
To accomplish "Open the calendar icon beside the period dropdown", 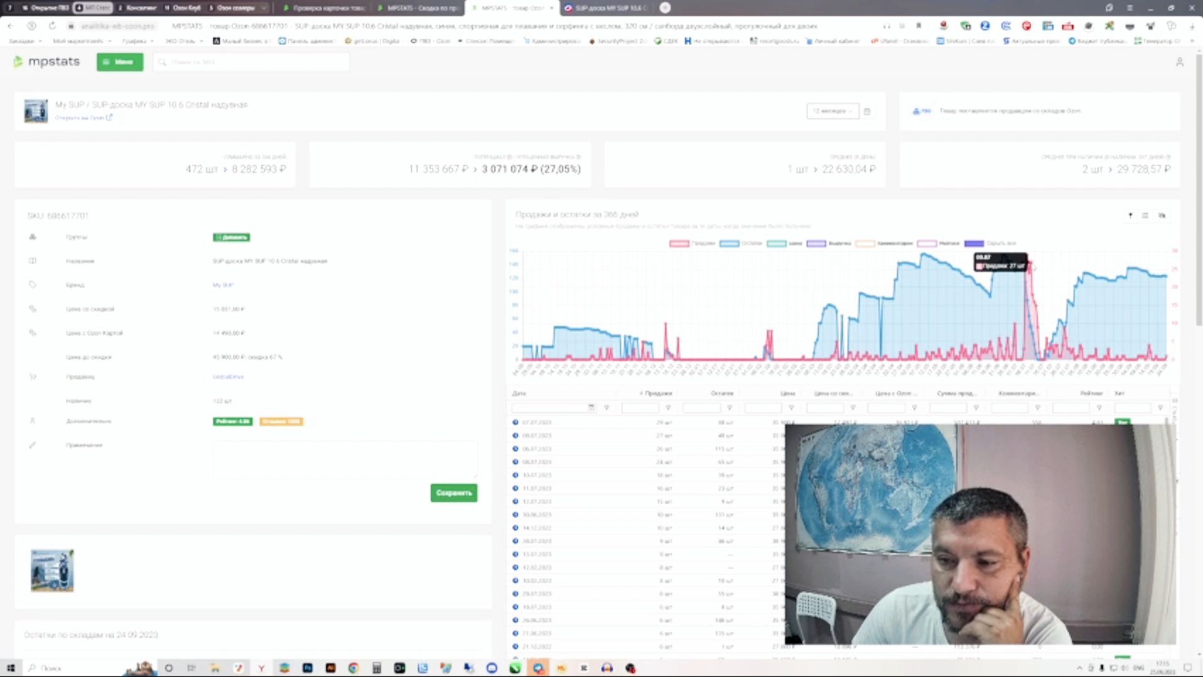I will [x=867, y=111].
